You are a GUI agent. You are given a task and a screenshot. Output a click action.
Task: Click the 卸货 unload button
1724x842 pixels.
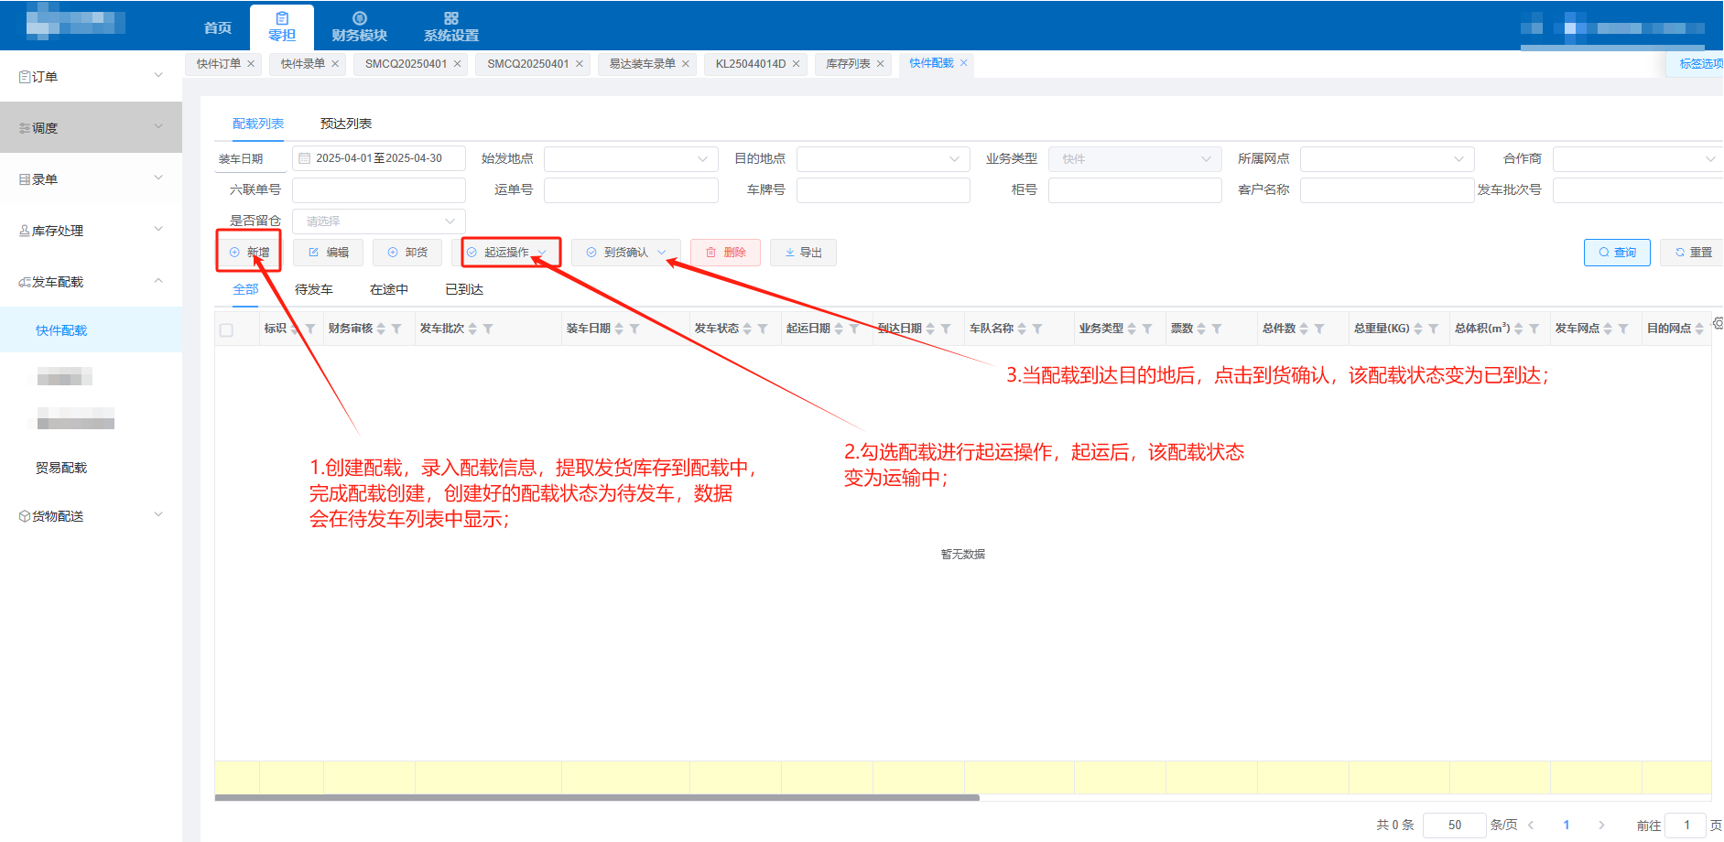pyautogui.click(x=407, y=253)
